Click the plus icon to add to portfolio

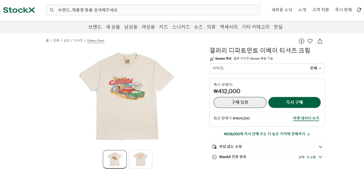pos(301,41)
